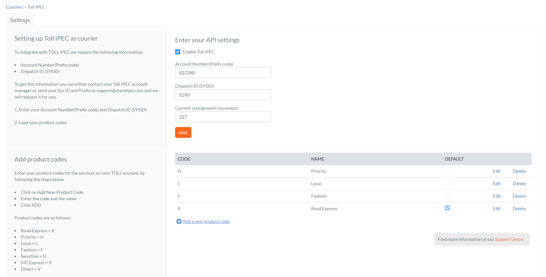The width and height of the screenshot is (546, 277).
Task: Delete the Local product code
Action: [519, 184]
